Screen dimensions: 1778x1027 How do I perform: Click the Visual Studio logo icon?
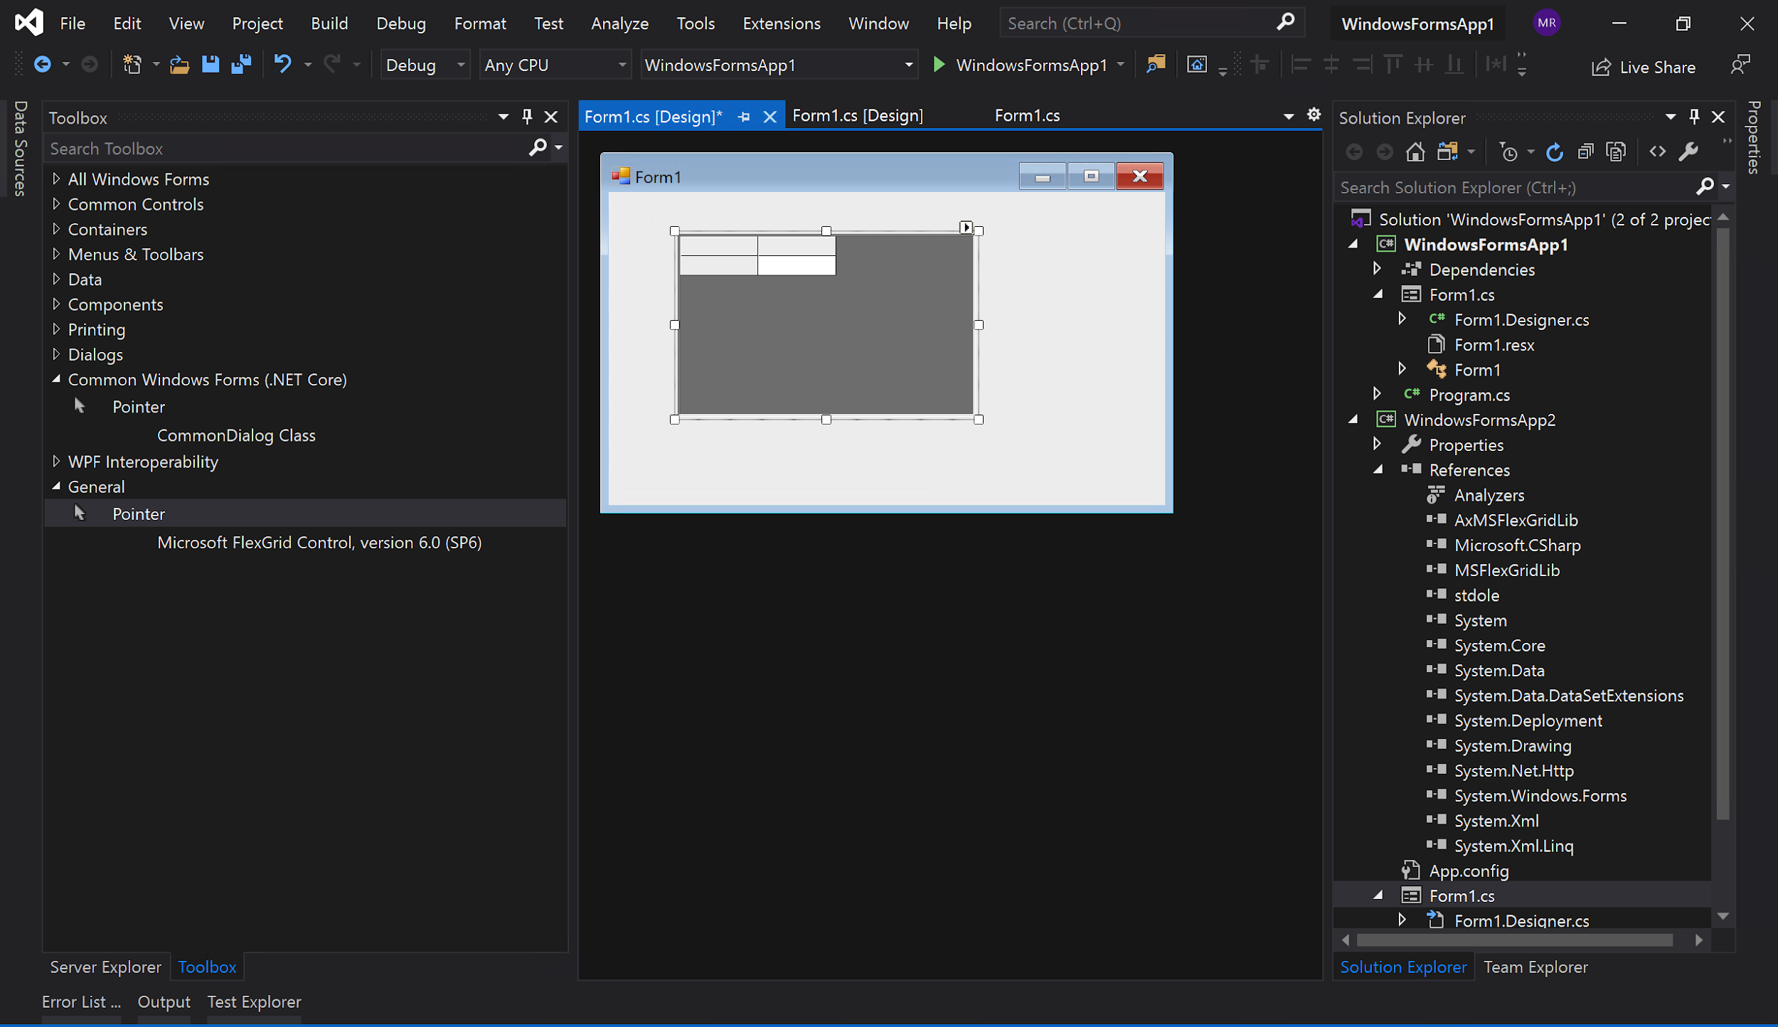[29, 23]
